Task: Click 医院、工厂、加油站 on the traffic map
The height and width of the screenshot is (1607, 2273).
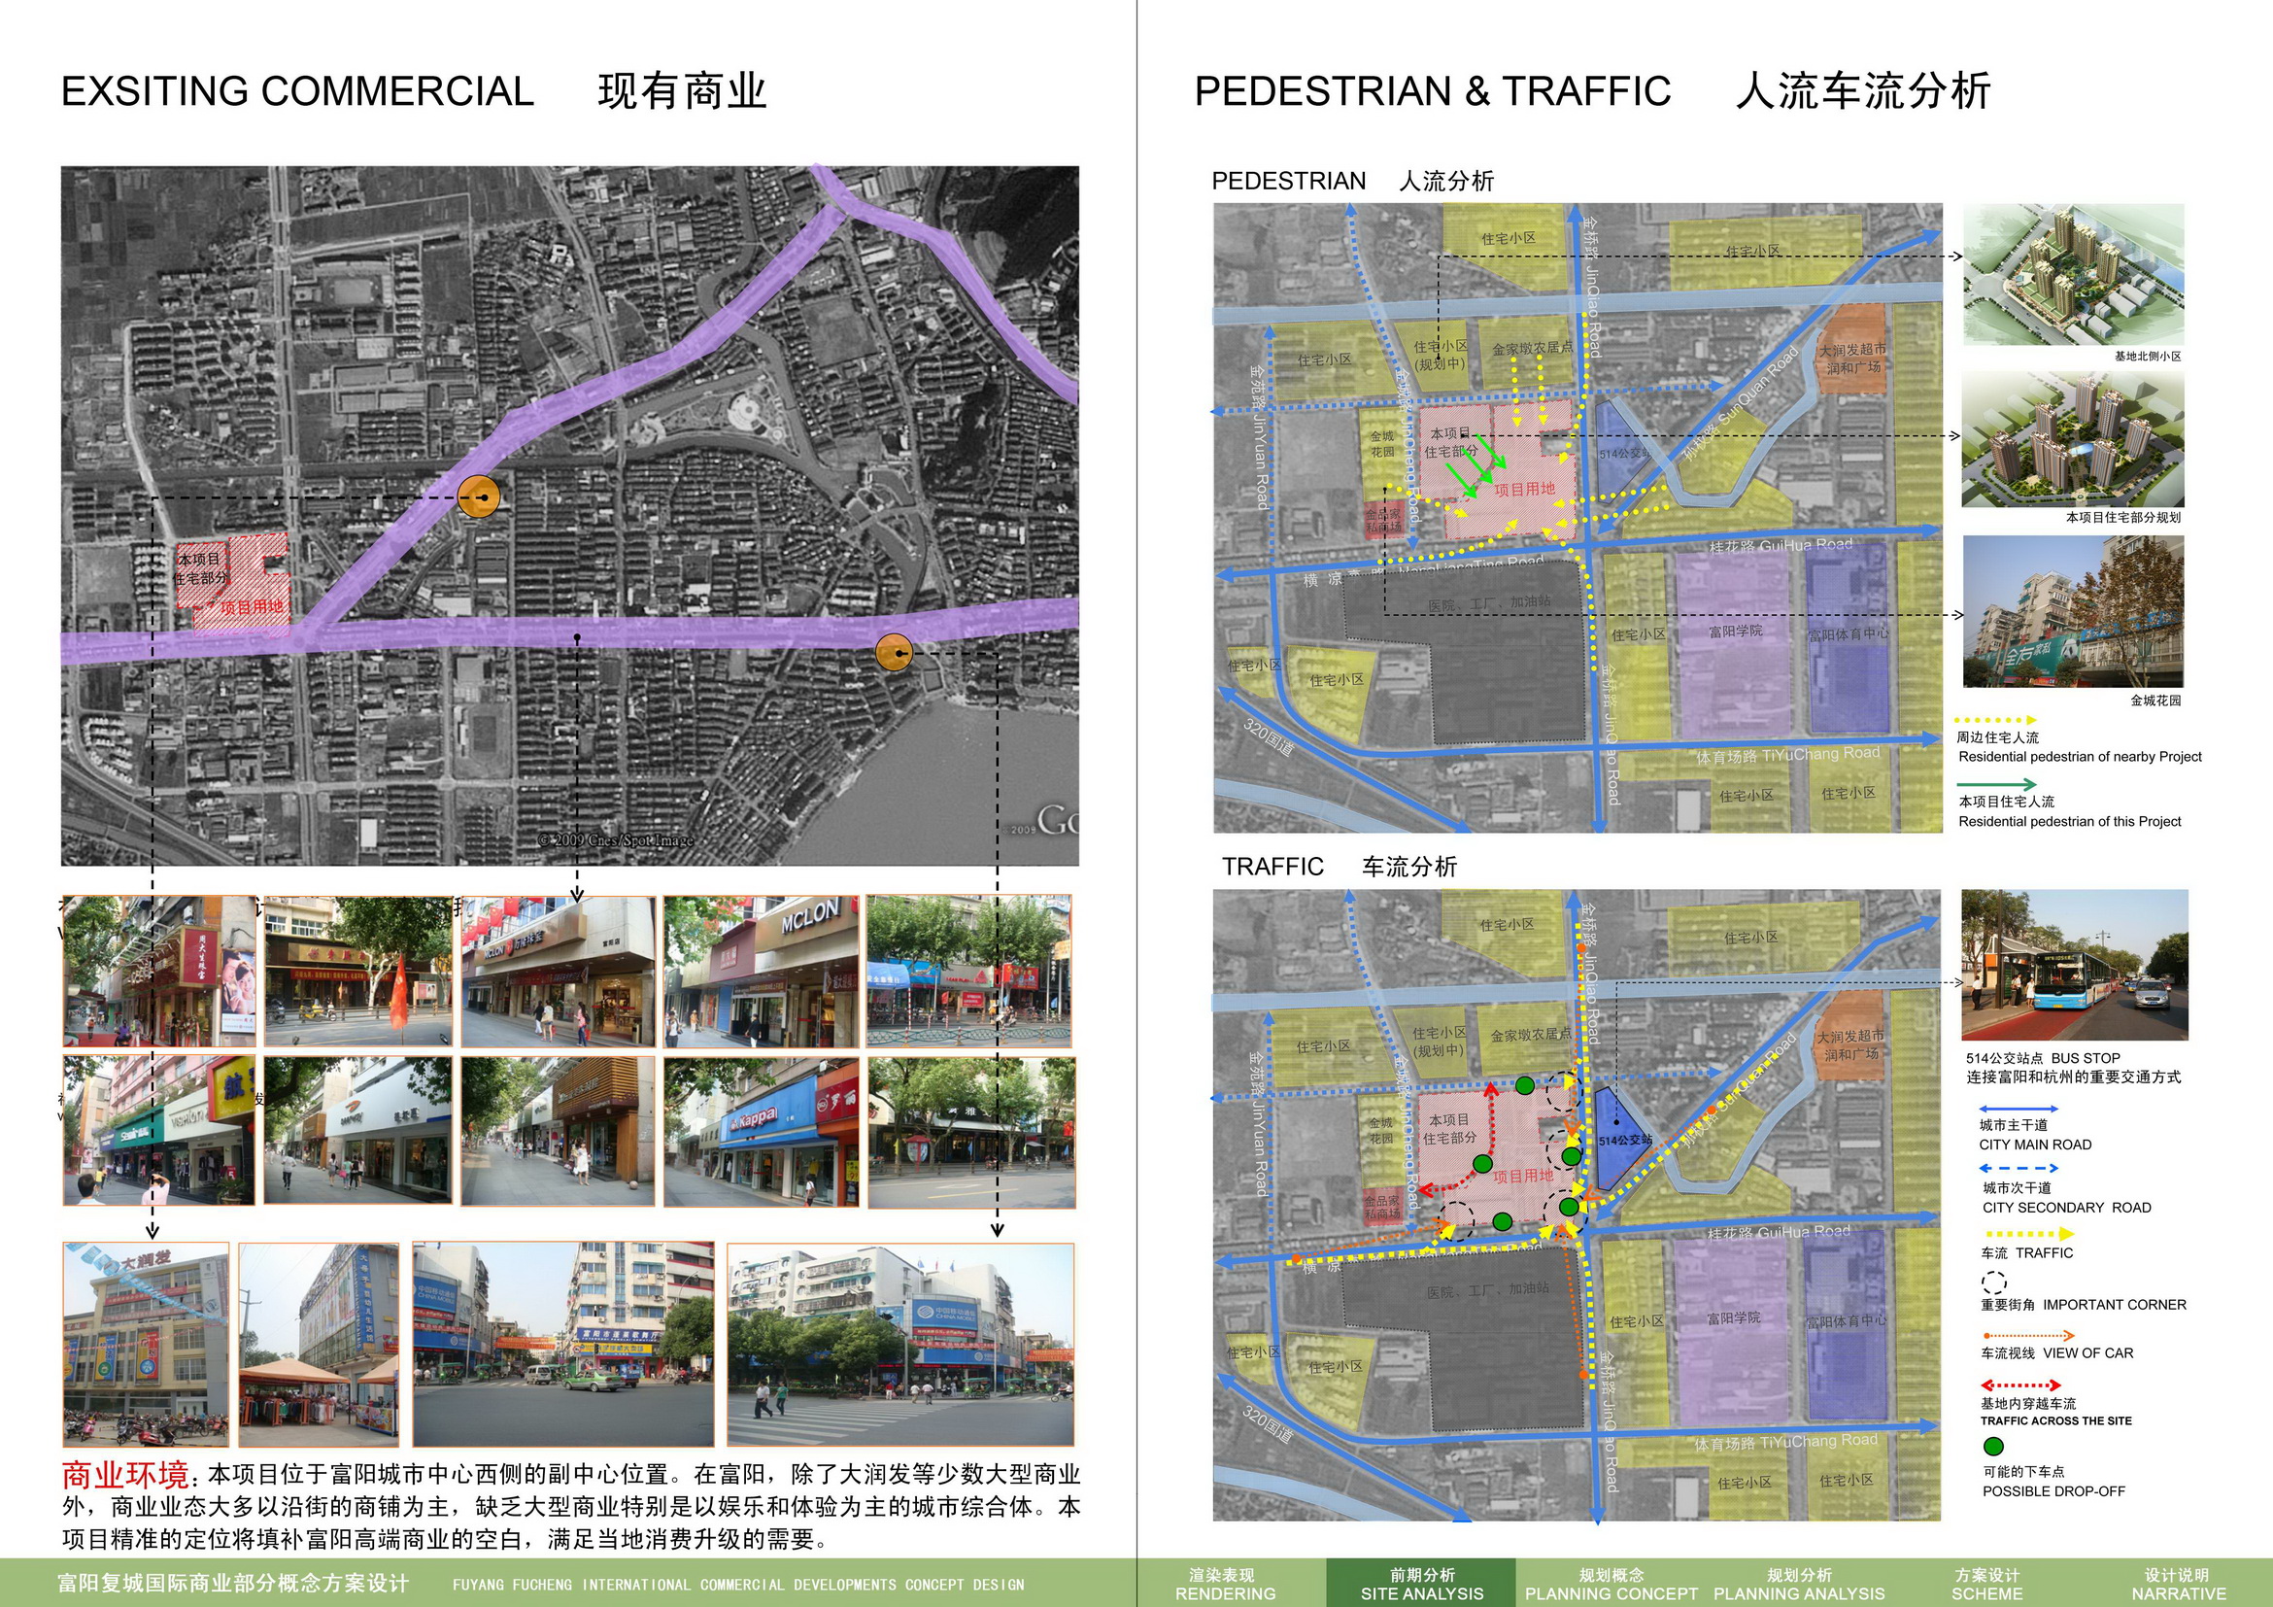Action: click(x=1489, y=1291)
